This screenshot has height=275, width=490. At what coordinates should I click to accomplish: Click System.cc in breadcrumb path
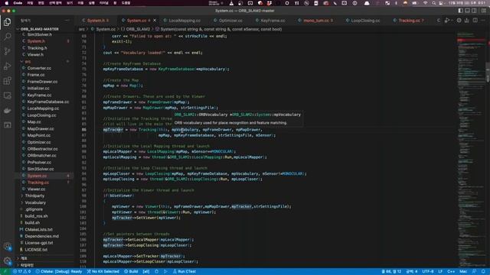tap(106, 29)
